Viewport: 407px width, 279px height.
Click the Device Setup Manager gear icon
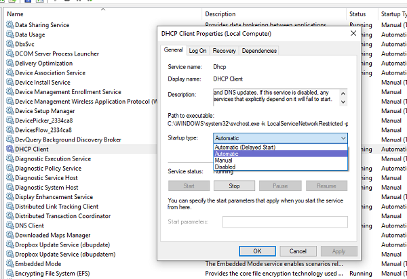click(x=10, y=111)
